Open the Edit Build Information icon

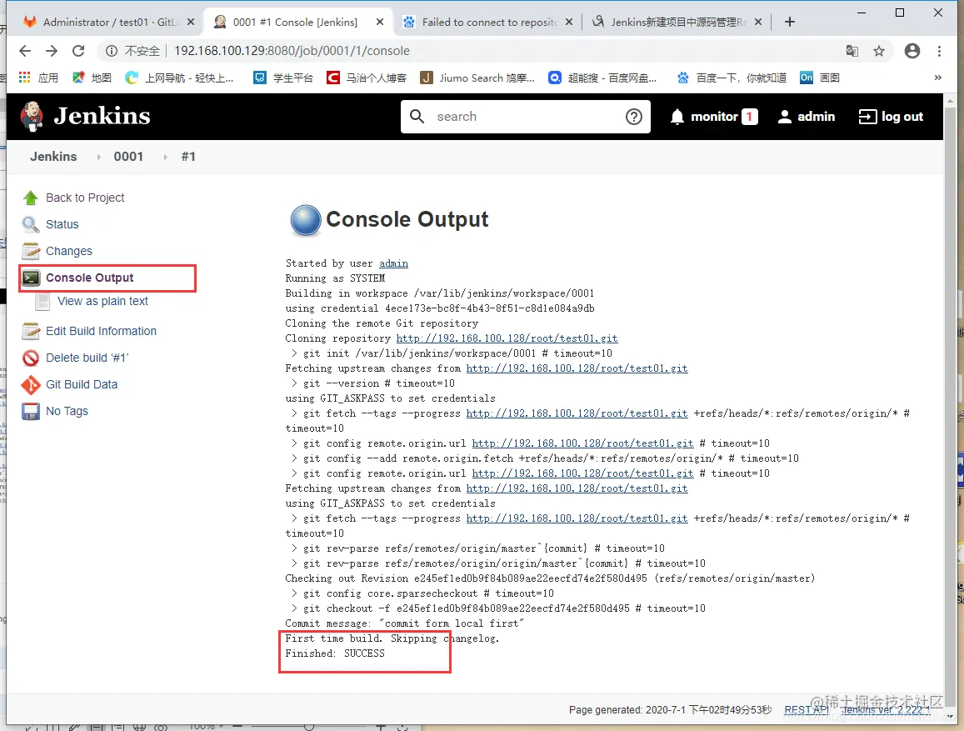click(31, 332)
